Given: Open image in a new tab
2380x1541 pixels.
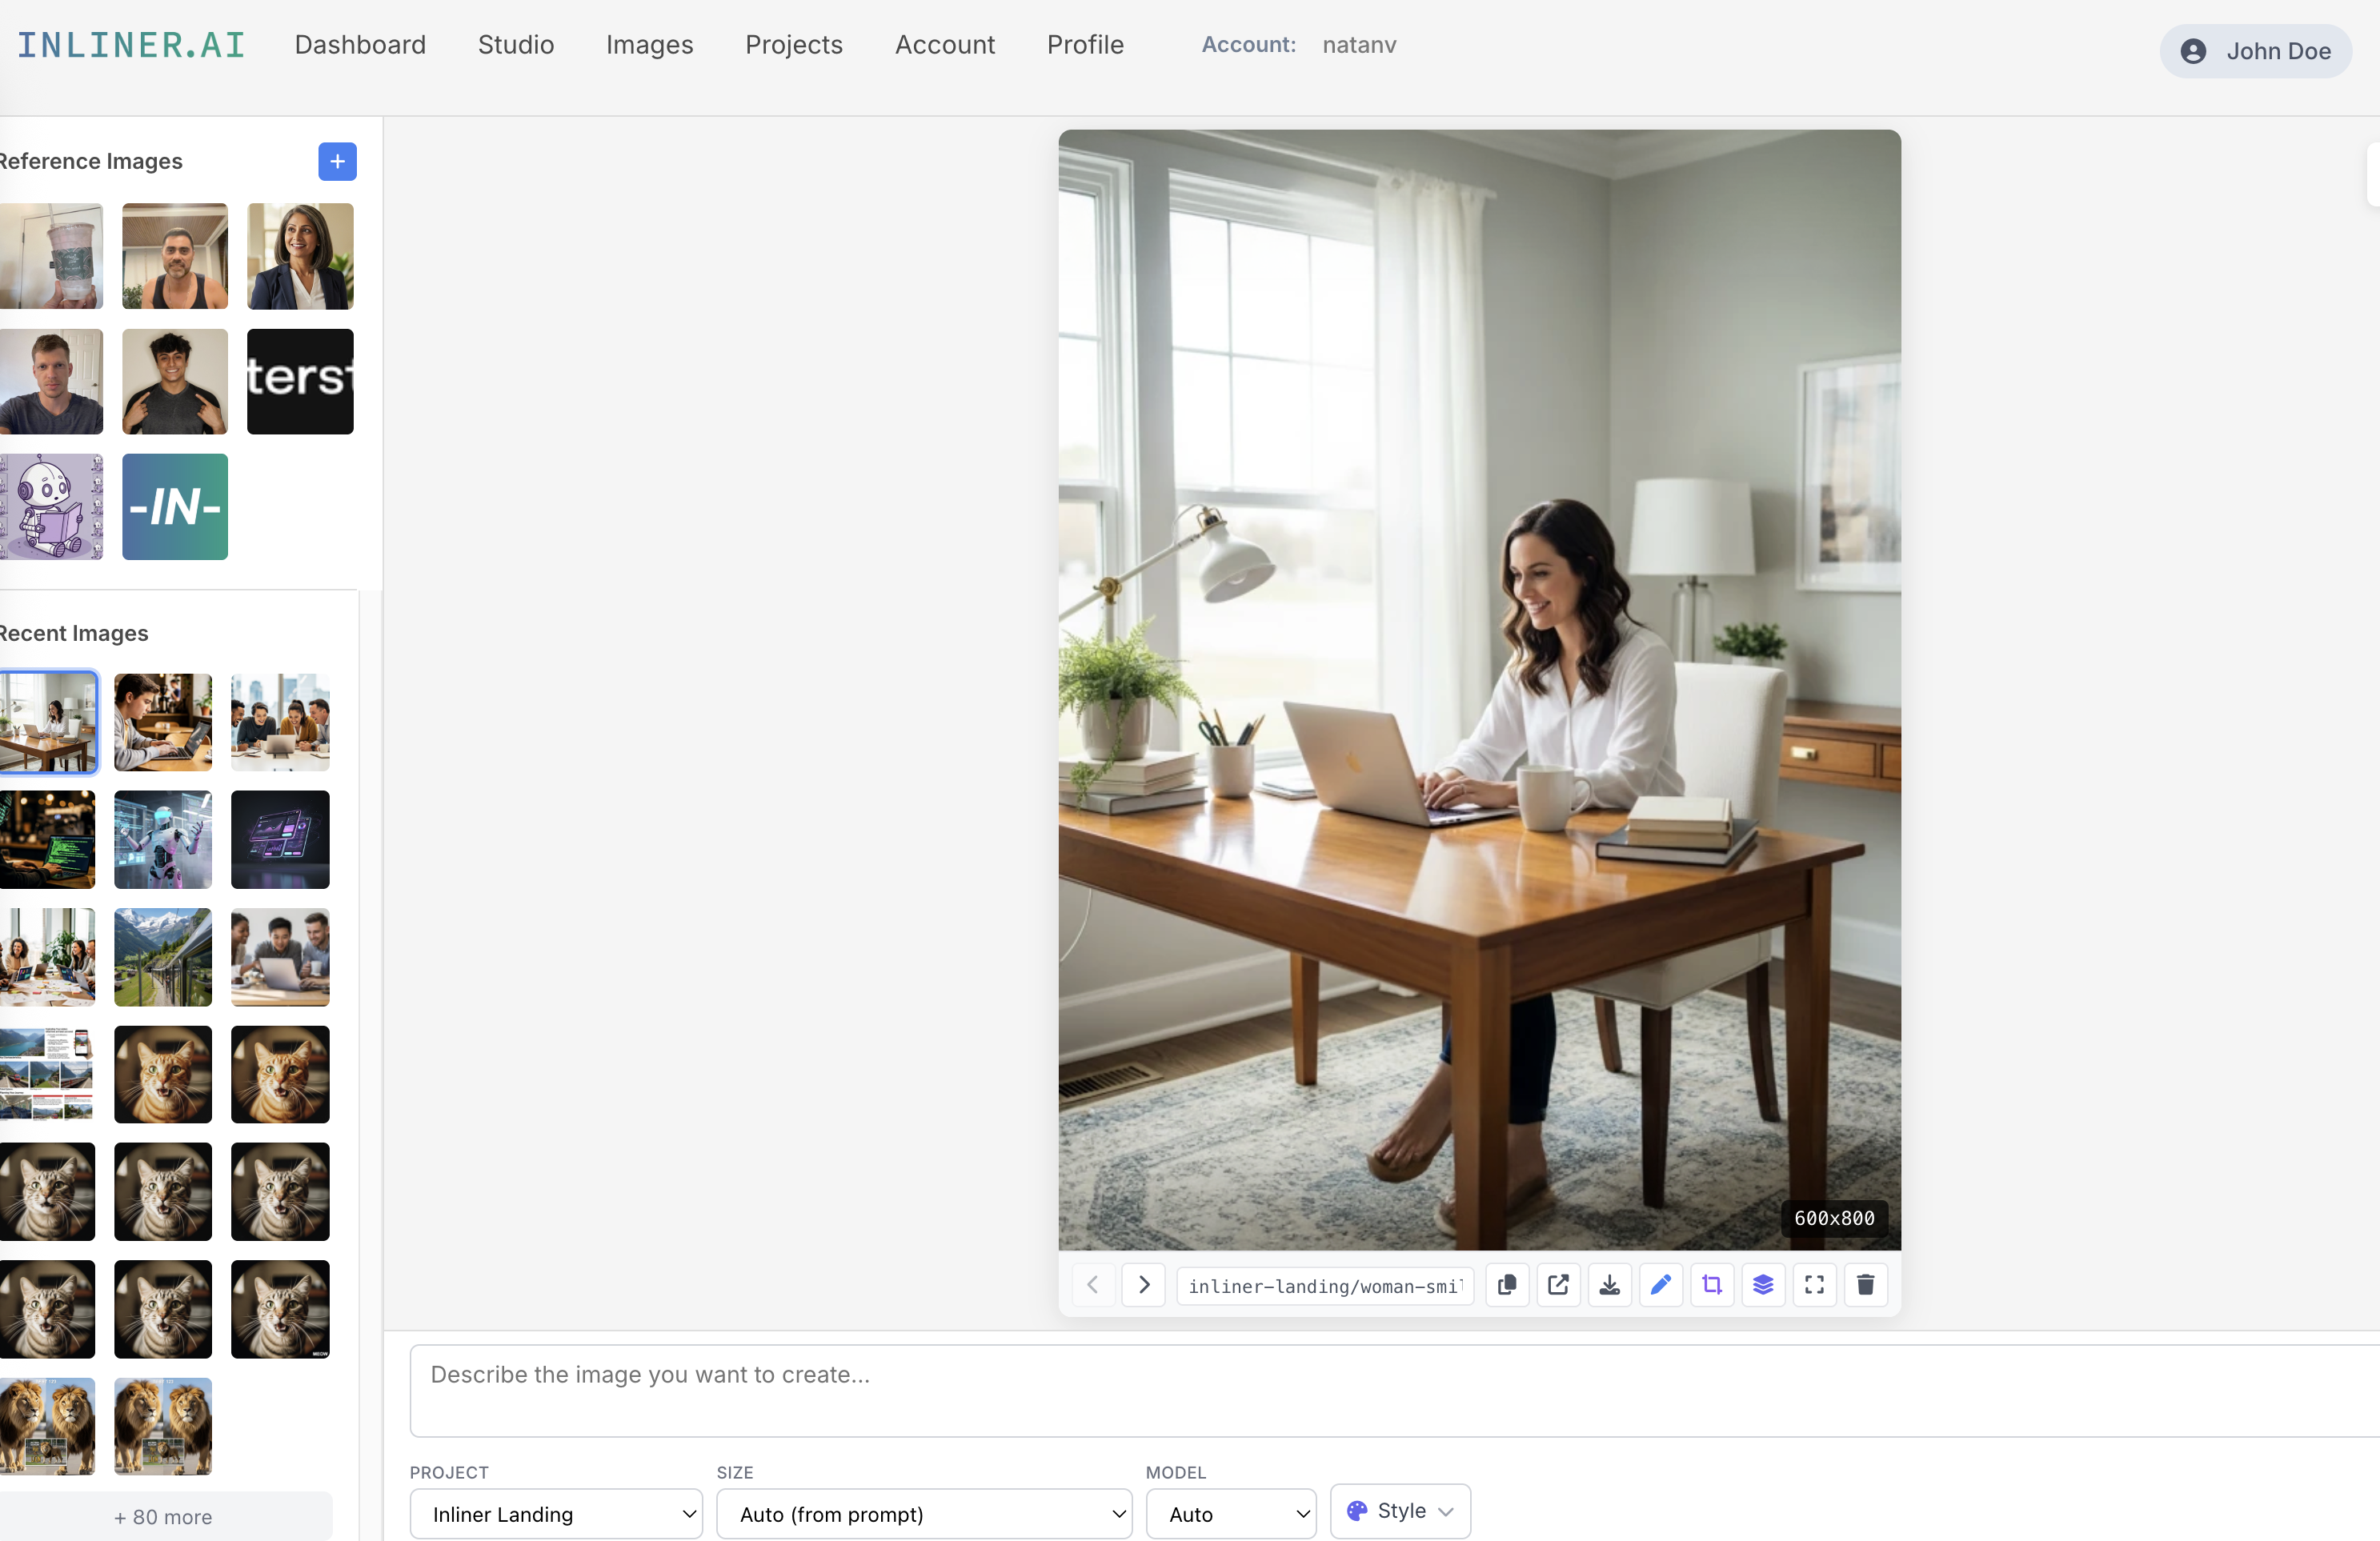Looking at the screenshot, I should tap(1558, 1285).
